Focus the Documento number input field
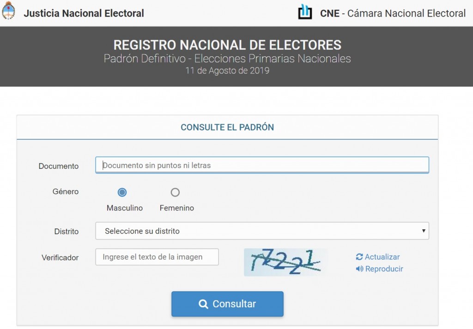Image resolution: width=473 pixels, height=329 pixels. pos(262,165)
